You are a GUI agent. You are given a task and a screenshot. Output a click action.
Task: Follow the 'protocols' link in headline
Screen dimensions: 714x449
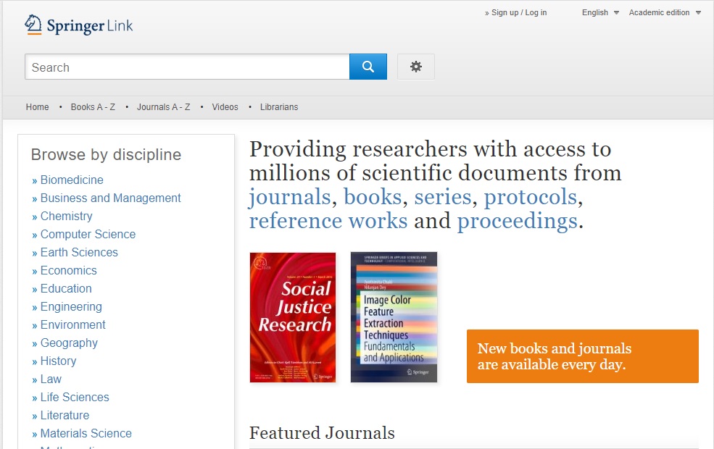(531, 198)
